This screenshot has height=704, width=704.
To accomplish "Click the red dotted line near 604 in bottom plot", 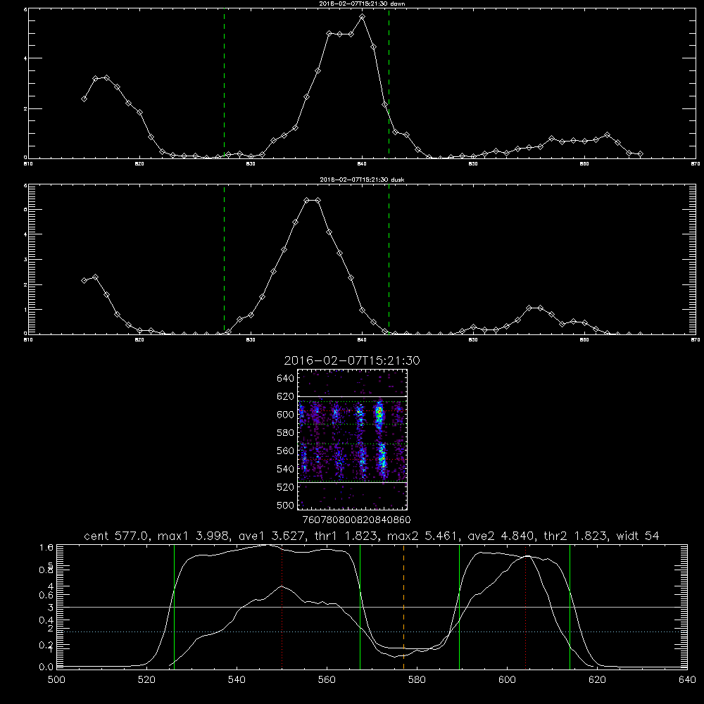I will (525, 606).
